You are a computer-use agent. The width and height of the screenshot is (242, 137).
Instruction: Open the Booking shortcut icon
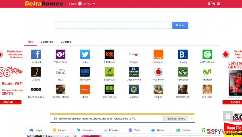(x=183, y=54)
